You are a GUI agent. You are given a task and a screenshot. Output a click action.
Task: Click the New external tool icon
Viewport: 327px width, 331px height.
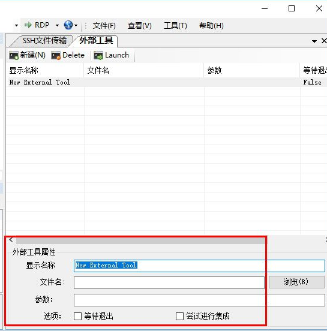[14, 56]
